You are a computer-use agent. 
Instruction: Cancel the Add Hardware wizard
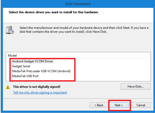141,105
